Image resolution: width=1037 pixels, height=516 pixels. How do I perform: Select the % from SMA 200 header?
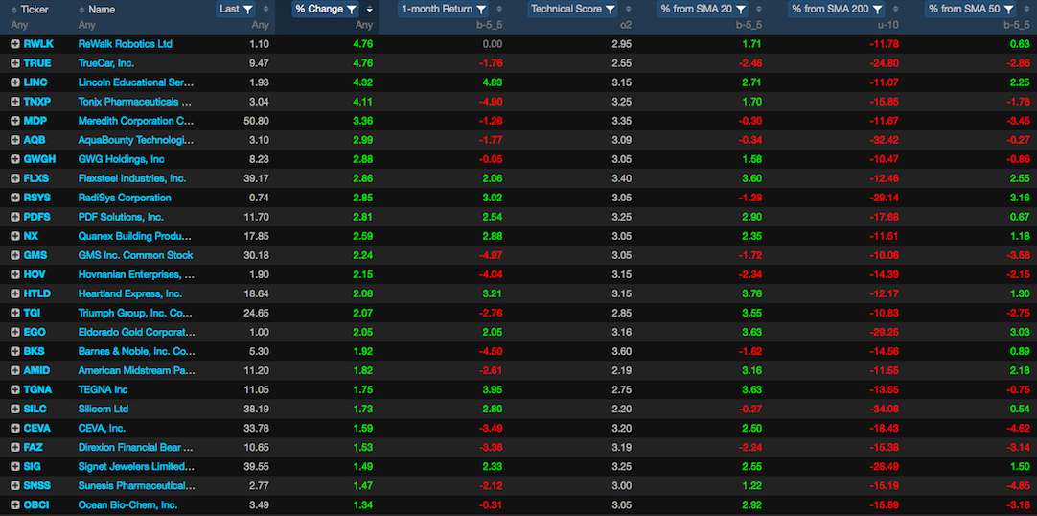click(831, 10)
